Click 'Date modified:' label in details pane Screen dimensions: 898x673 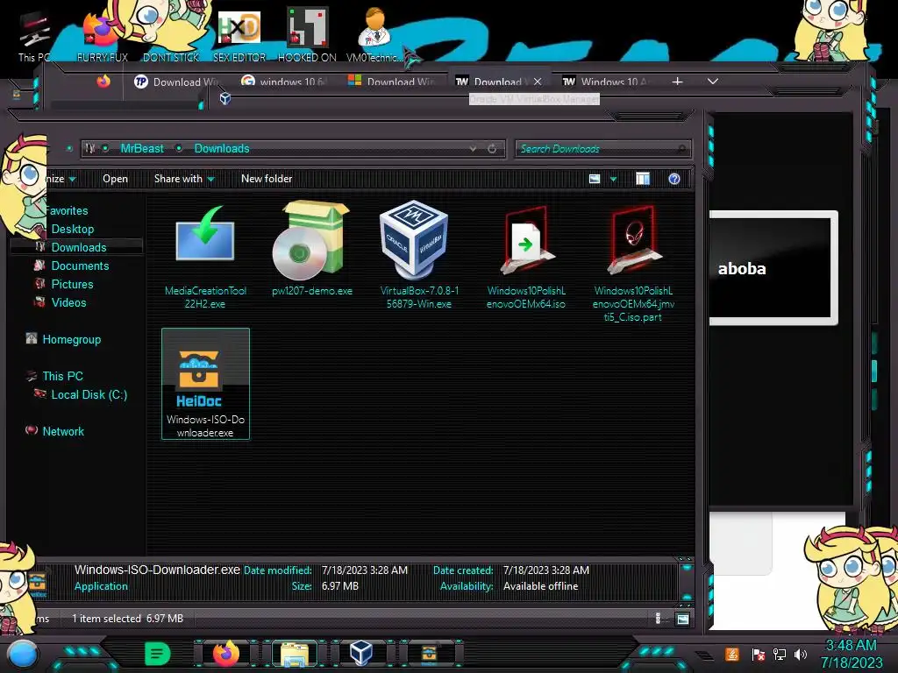pyautogui.click(x=278, y=570)
